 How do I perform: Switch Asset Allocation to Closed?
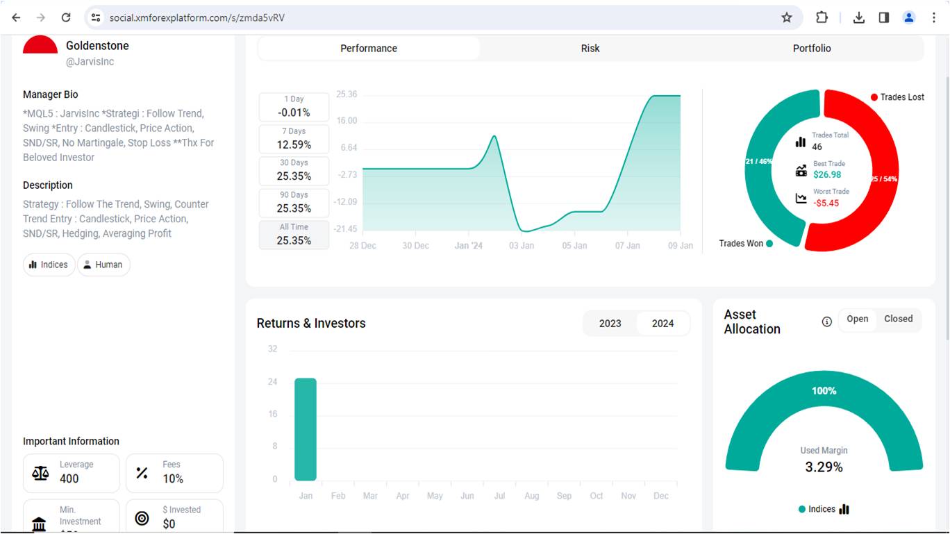pyautogui.click(x=898, y=319)
